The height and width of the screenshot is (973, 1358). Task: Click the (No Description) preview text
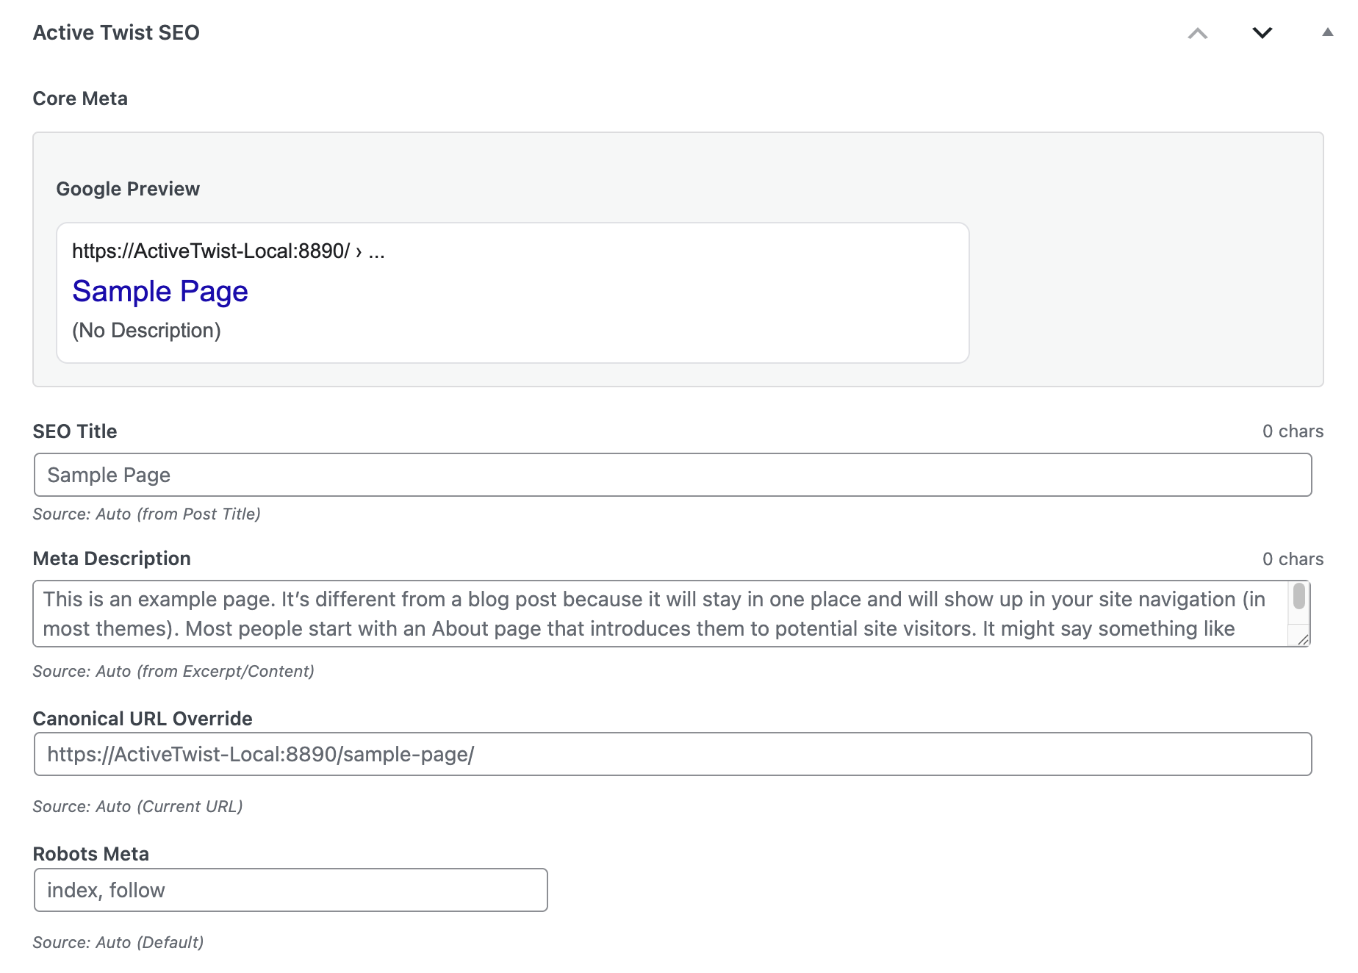point(146,331)
